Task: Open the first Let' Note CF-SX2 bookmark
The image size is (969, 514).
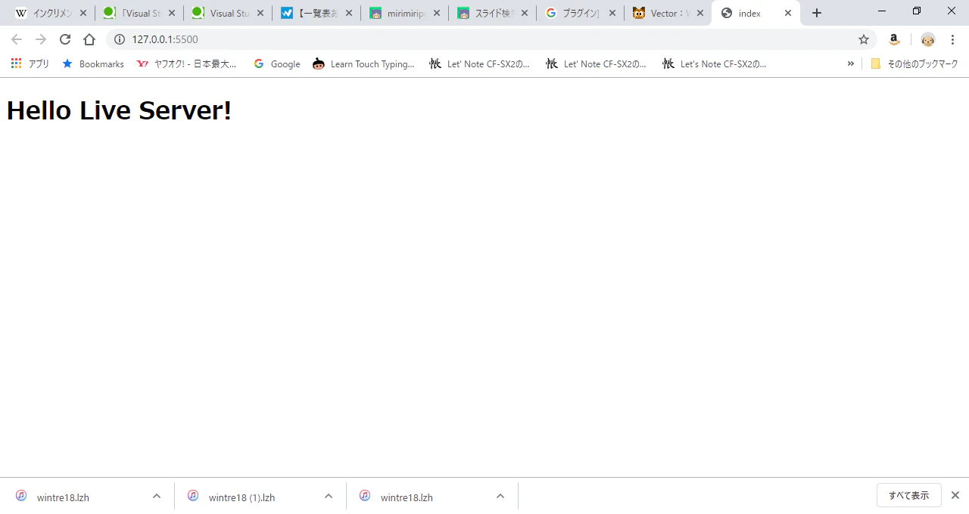Action: [479, 64]
